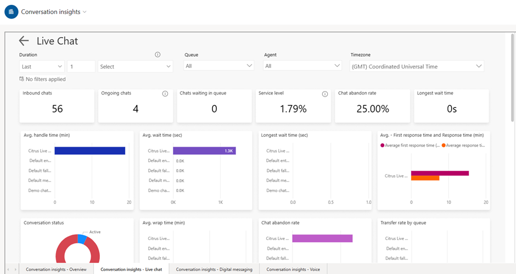Click the blue Avg. handle time bar
This screenshot has width=516, height=274.
90,151
